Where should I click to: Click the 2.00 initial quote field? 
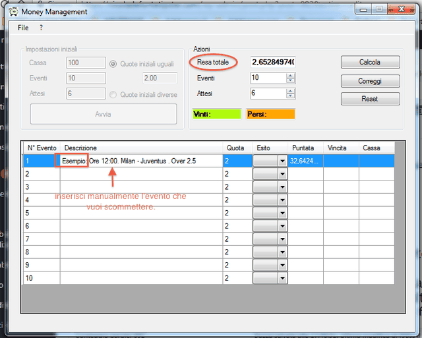[160, 78]
